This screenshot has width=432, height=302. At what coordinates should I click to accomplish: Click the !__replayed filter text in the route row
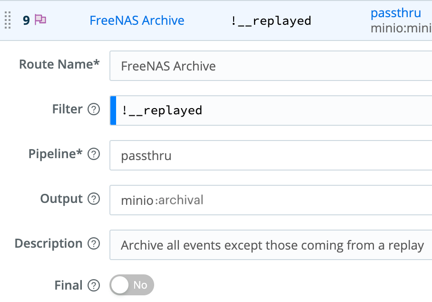(271, 21)
